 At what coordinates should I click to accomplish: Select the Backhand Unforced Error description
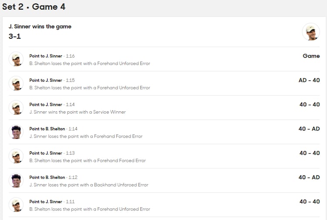(x=89, y=185)
